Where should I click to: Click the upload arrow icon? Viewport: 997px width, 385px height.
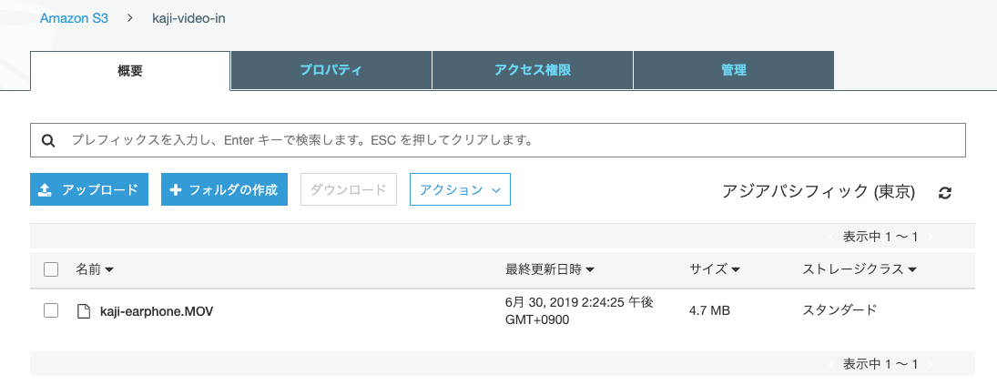45,190
